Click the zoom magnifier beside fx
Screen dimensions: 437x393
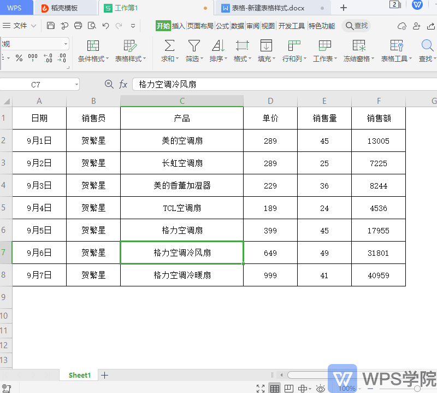coord(109,84)
